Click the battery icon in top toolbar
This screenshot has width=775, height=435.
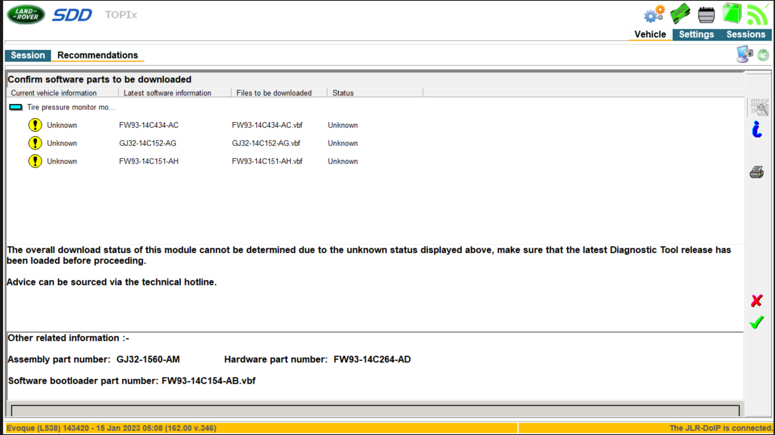click(x=706, y=15)
